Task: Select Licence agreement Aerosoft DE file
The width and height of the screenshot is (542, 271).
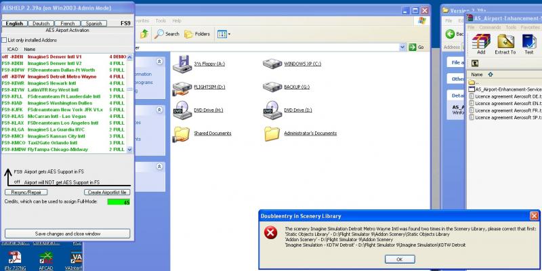Action: (505, 96)
